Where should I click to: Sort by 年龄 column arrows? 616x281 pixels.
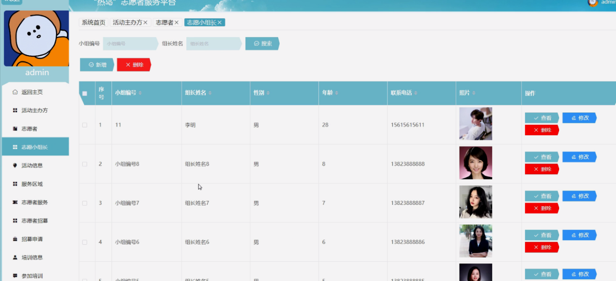pyautogui.click(x=336, y=93)
